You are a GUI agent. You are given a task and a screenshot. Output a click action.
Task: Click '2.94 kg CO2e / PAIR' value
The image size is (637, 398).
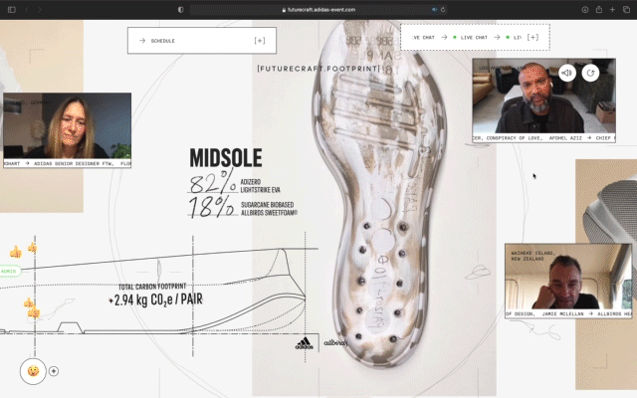point(156,299)
